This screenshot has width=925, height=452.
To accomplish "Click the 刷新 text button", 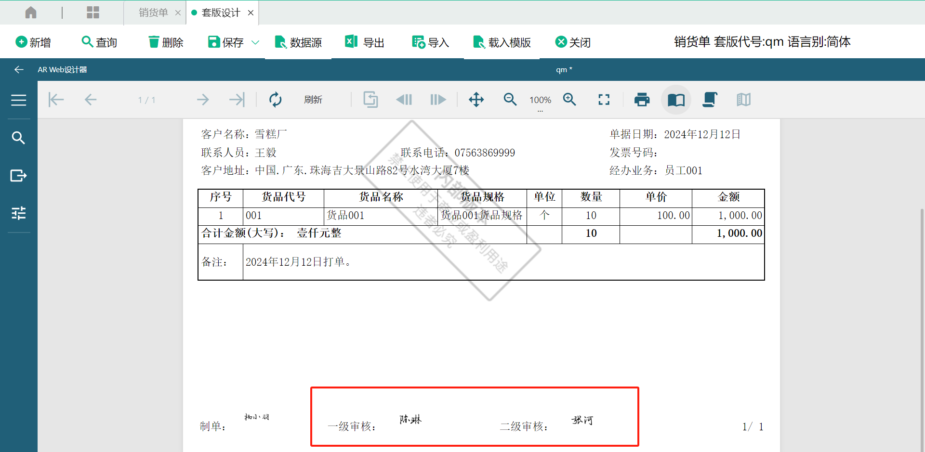I will (313, 100).
